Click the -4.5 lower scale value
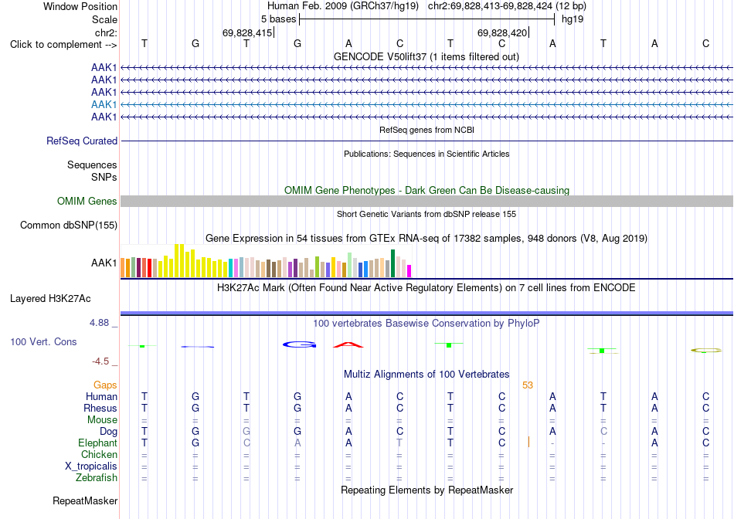The width and height of the screenshot is (734, 519). click(x=100, y=361)
